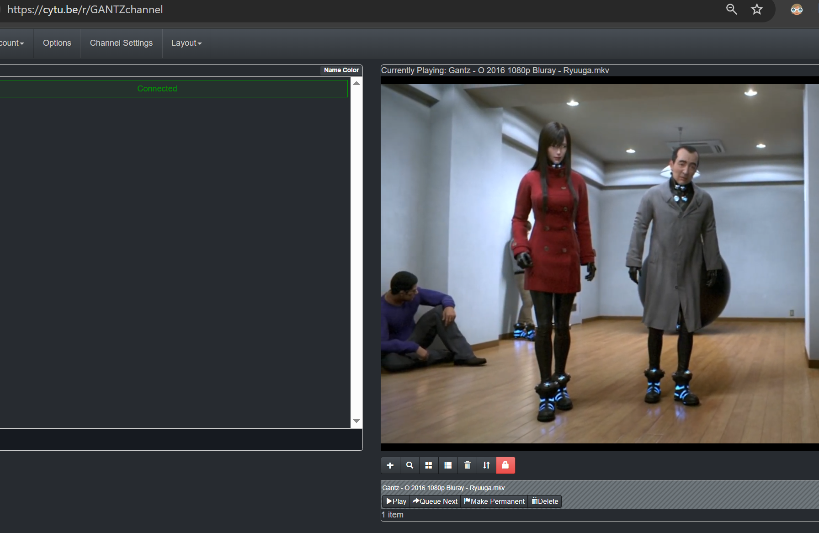The image size is (819, 533).
Task: Expand the Layout dropdown
Action: [x=186, y=43]
